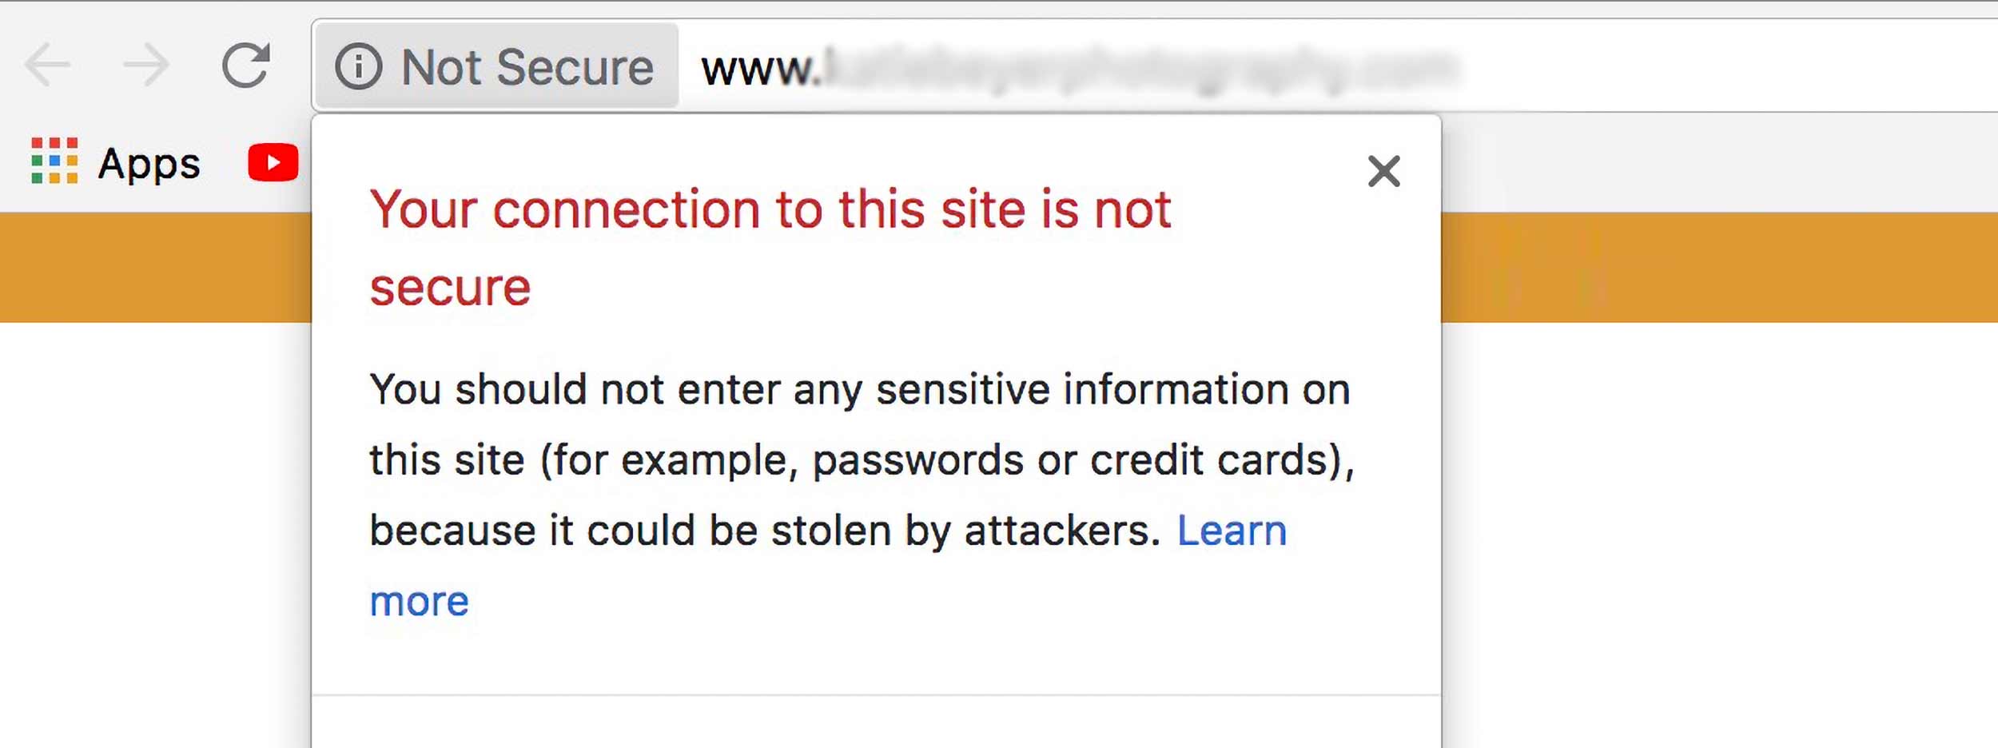Screen dimensions: 1998x748
Task: Click blank white page area below orange banner
Action: [x=1719, y=535]
